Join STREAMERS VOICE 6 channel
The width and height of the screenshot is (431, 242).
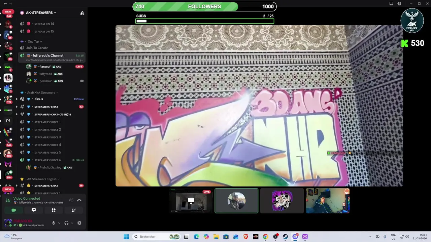[x=52, y=160]
